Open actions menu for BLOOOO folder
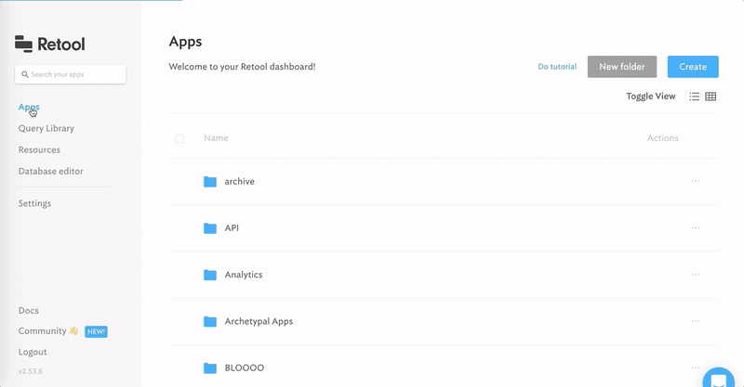The image size is (744, 387). 695,368
